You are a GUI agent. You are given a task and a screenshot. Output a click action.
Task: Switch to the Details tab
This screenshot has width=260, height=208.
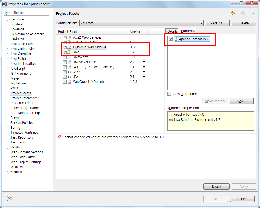coord(172,31)
